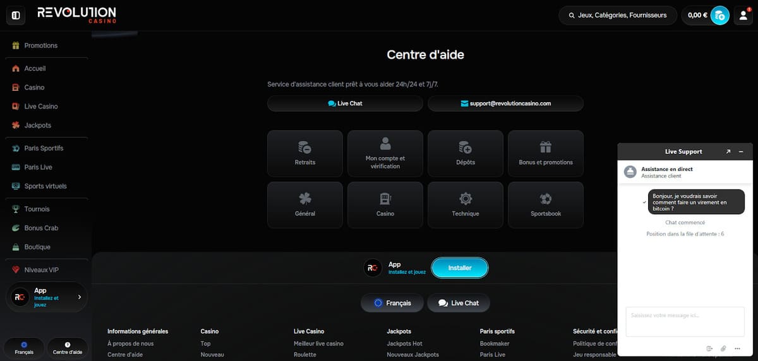
Task: Open the Retraits help category
Action: [304, 153]
